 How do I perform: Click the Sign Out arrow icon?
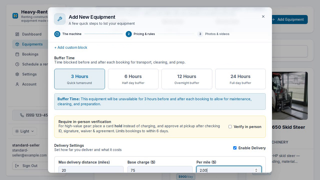[17, 166]
